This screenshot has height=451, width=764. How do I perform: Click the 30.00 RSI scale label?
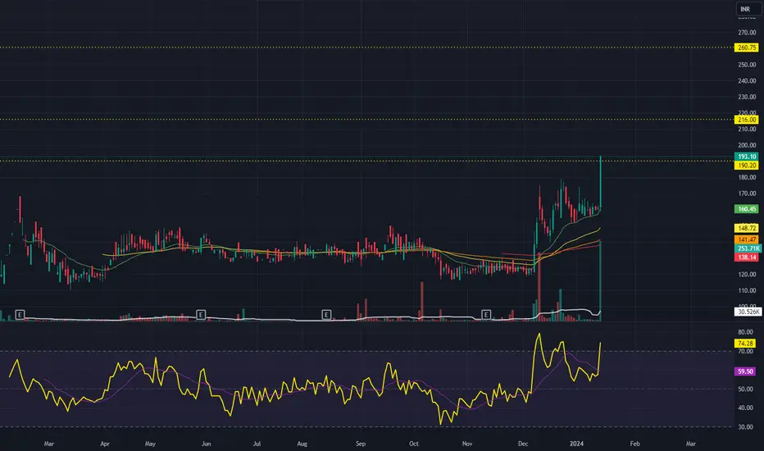745,427
